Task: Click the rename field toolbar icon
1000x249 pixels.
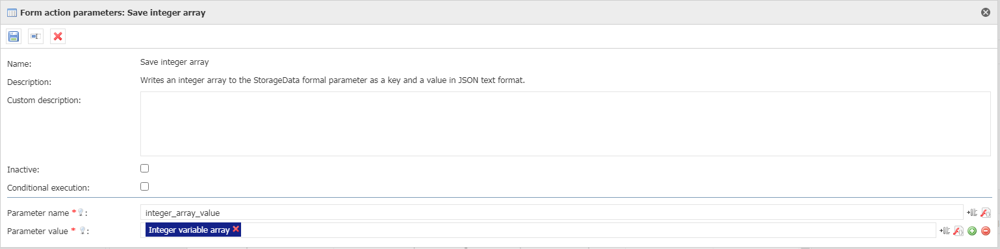Action: coord(36,36)
